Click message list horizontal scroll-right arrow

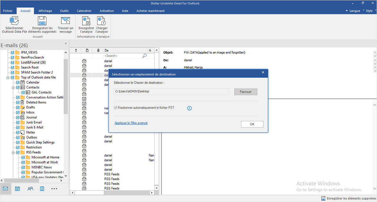tap(152, 193)
